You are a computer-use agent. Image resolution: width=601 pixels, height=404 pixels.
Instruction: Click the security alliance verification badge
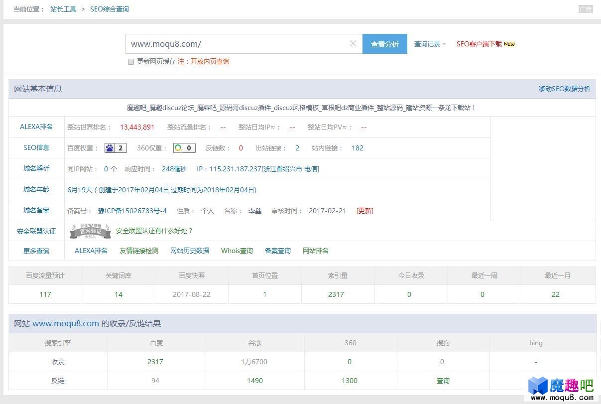point(90,231)
